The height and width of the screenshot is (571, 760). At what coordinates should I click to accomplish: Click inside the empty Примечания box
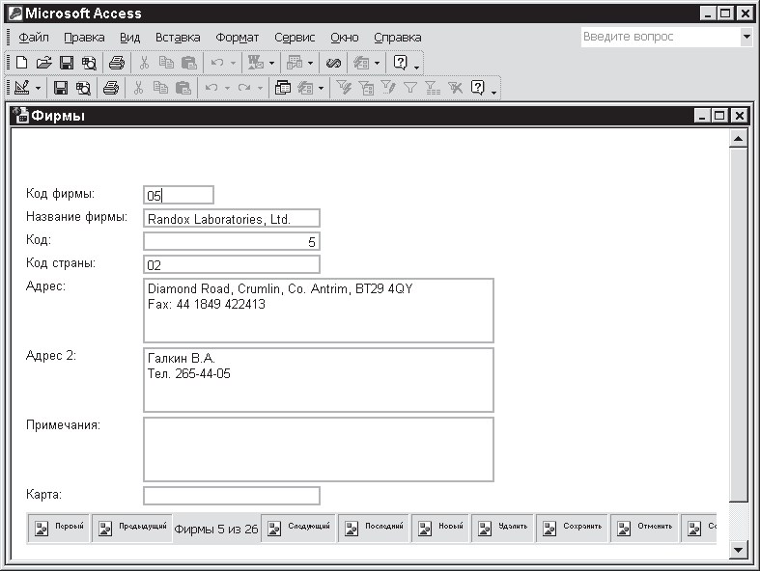coord(318,449)
